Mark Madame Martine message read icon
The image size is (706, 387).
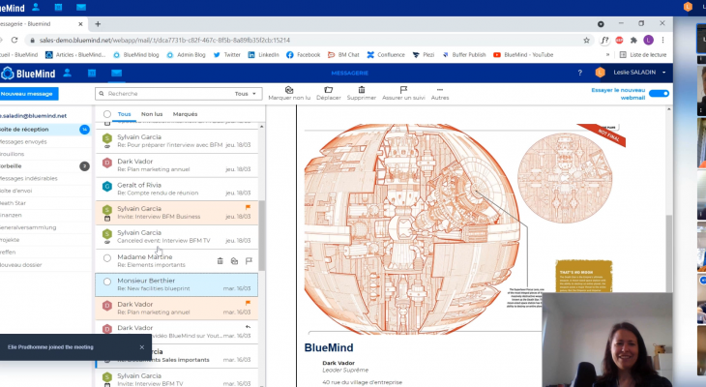point(234,261)
